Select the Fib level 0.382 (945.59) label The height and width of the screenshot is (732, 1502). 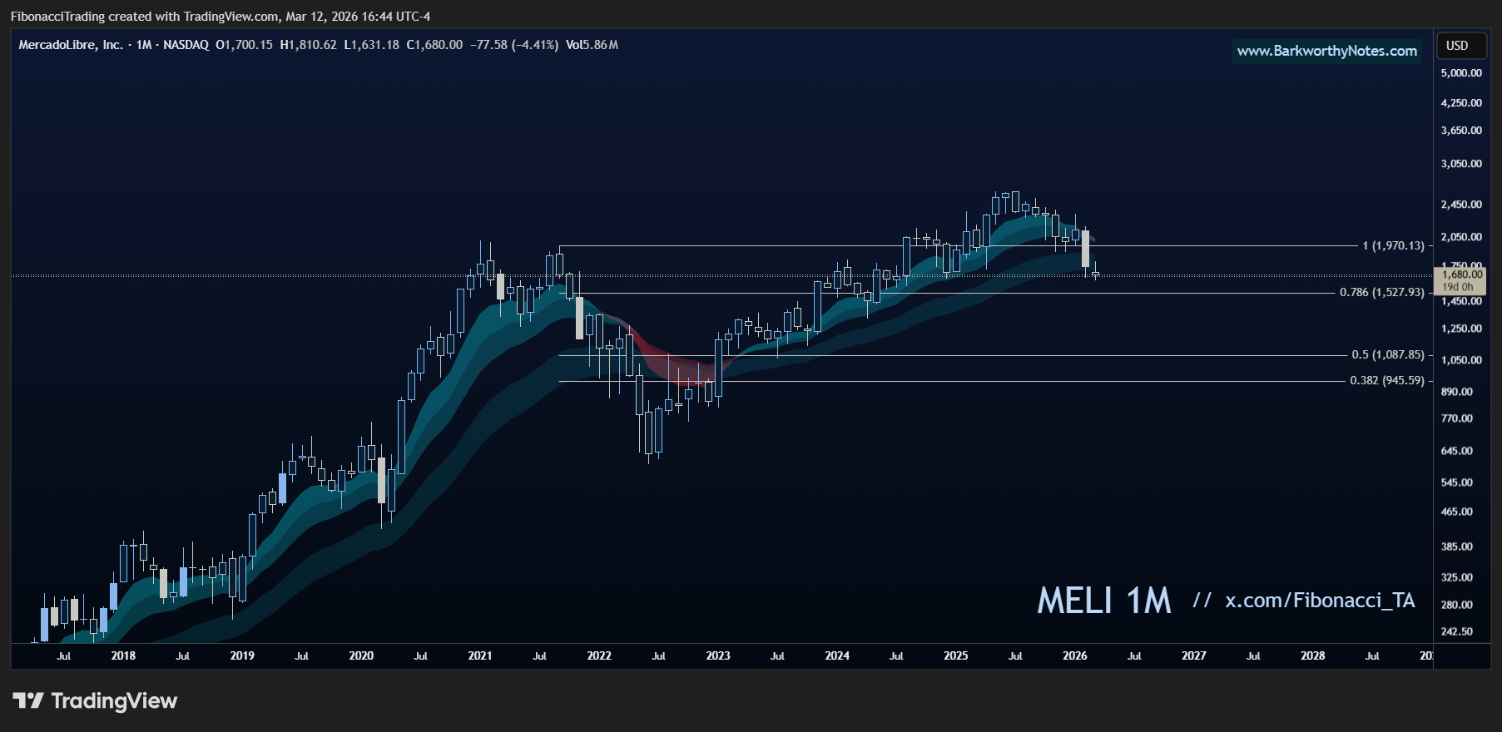[x=1386, y=381]
